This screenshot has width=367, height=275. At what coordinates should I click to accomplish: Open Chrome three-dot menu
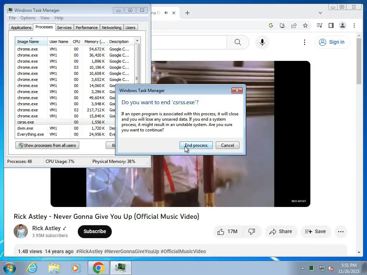[354, 25]
